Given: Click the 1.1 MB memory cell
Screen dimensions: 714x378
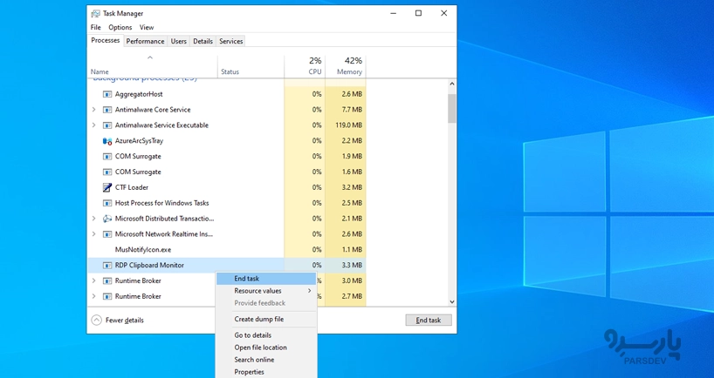Looking at the screenshot, I should click(346, 249).
